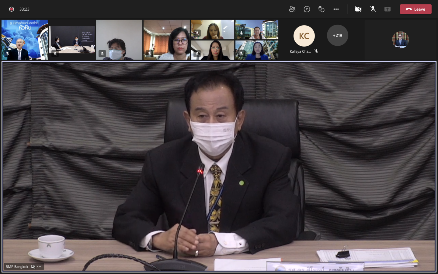Click the muted mic icon beside Kallaya's name
Image resolution: width=438 pixels, height=274 pixels.
tap(316, 51)
